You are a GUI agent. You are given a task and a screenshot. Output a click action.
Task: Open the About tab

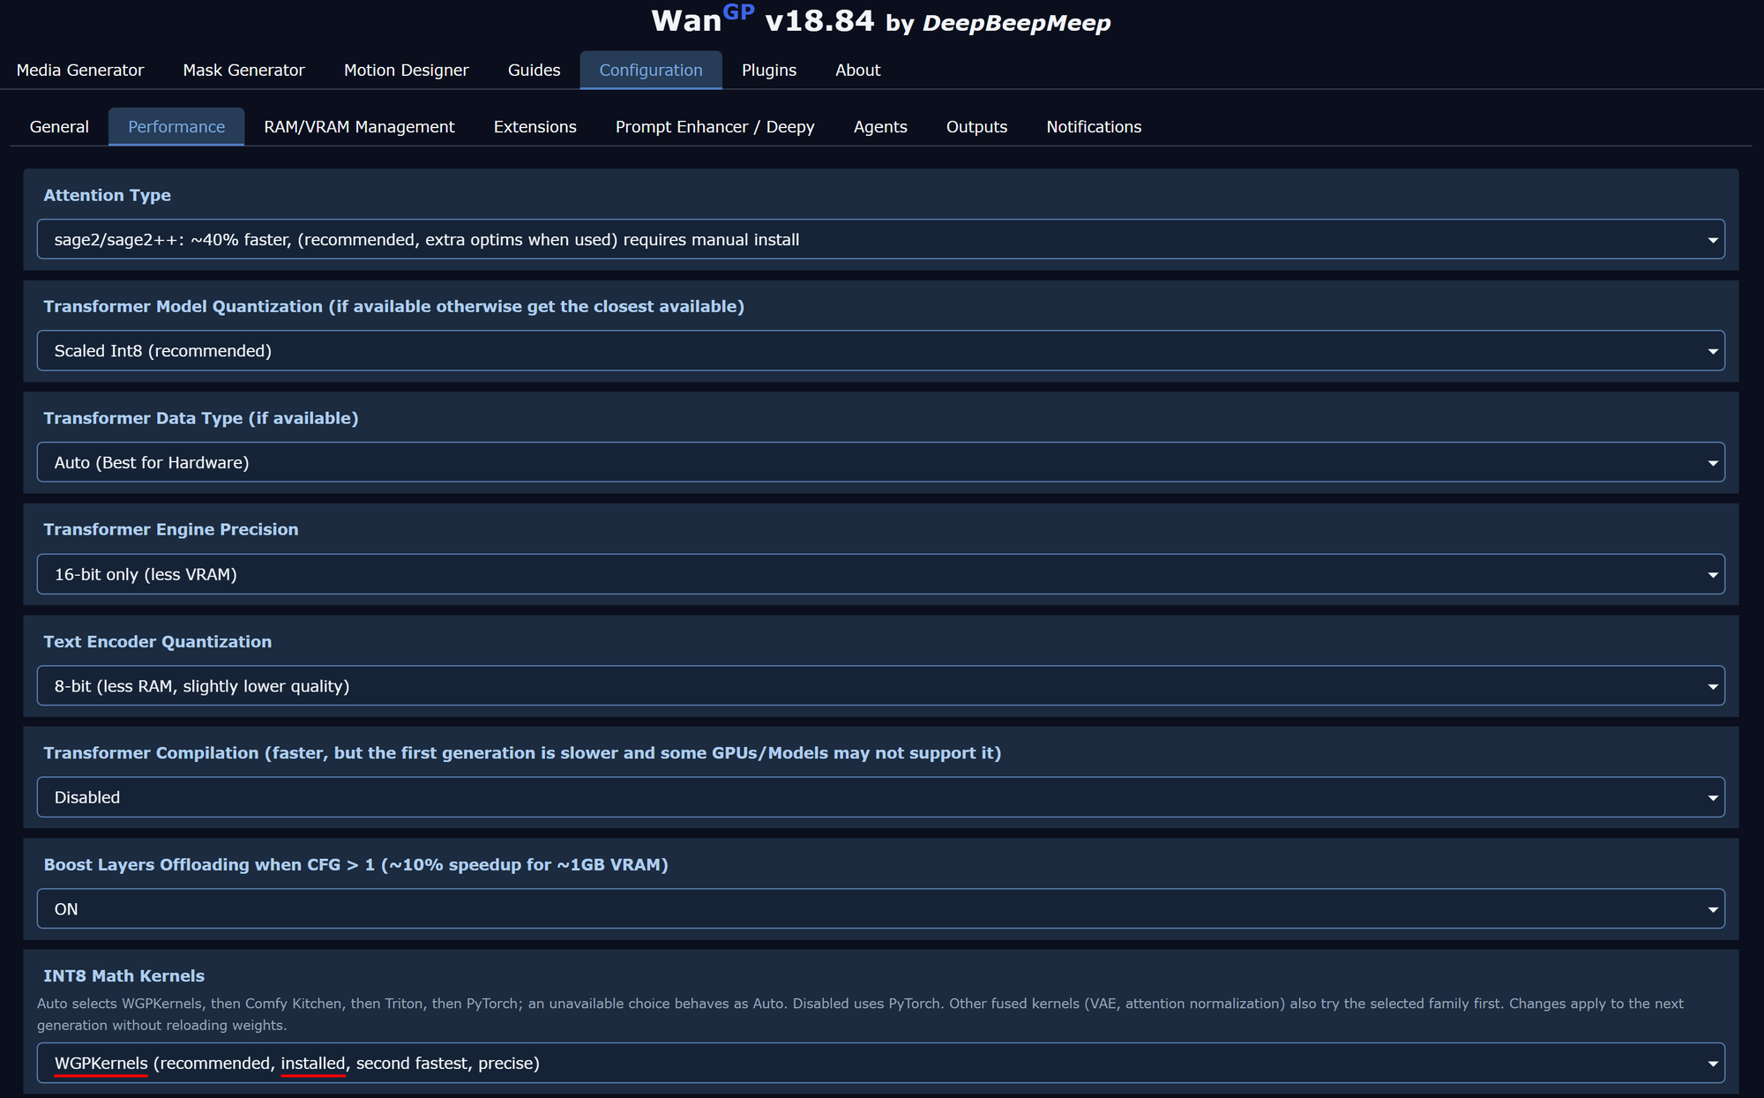(857, 70)
